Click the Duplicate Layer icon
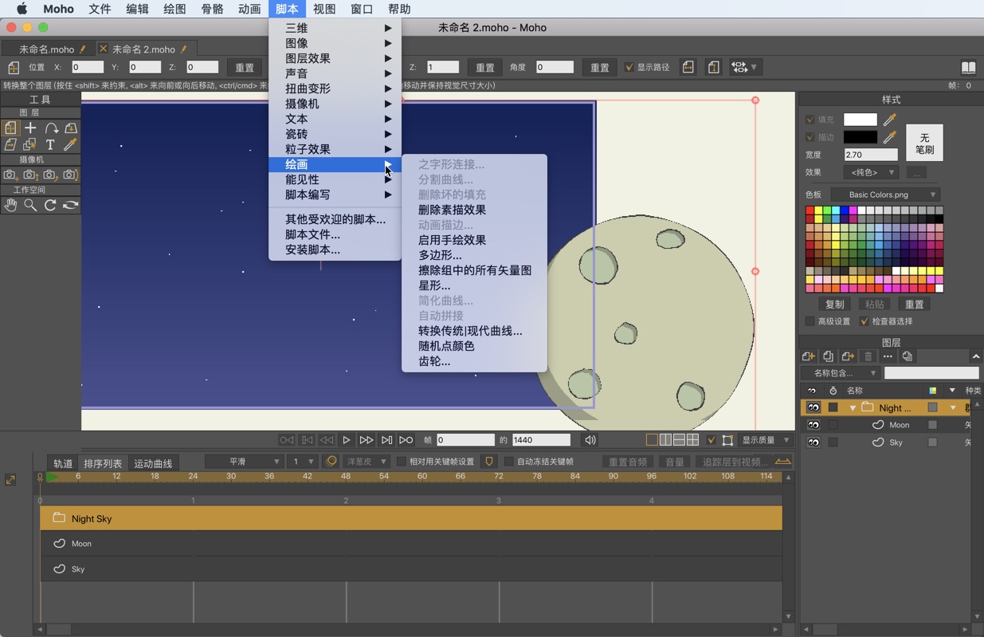 tap(829, 356)
